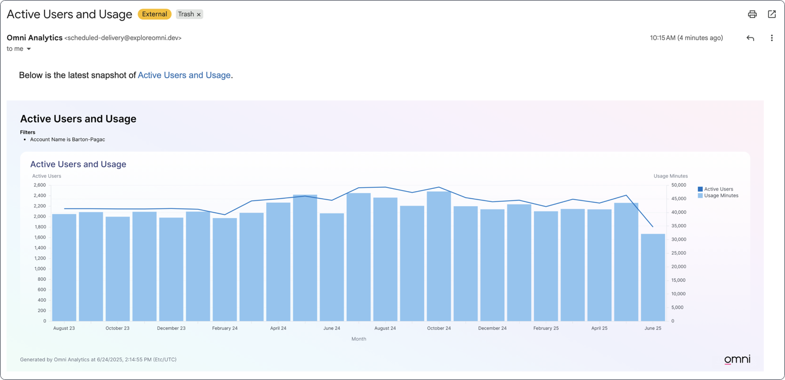Image resolution: width=785 pixels, height=380 pixels.
Task: Select the August 23 bar in the chart
Action: pyautogui.click(x=64, y=268)
